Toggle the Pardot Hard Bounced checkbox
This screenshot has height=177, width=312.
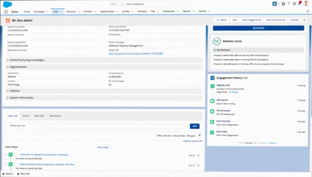[x=9, y=54]
